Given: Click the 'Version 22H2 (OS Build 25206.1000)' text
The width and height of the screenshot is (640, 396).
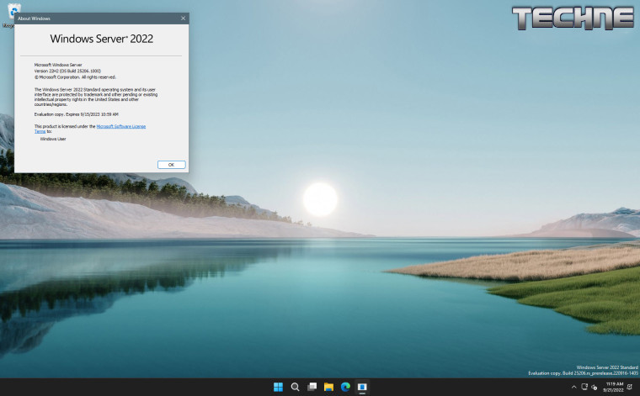Looking at the screenshot, I should click(x=67, y=71).
